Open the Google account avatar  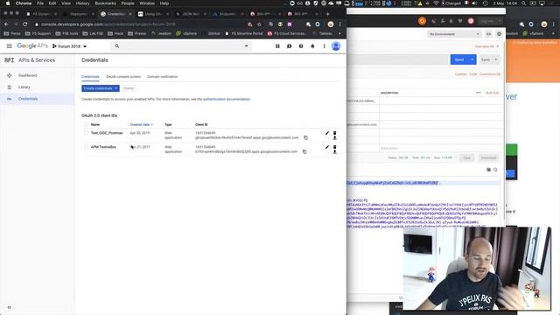(x=336, y=46)
